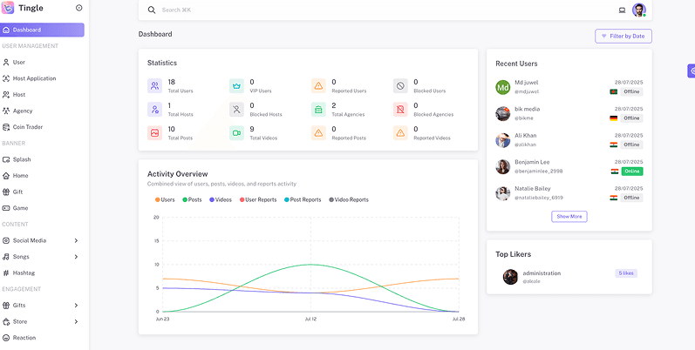The image size is (695, 350).
Task: Click the Total Posts image icon
Action: click(154, 132)
